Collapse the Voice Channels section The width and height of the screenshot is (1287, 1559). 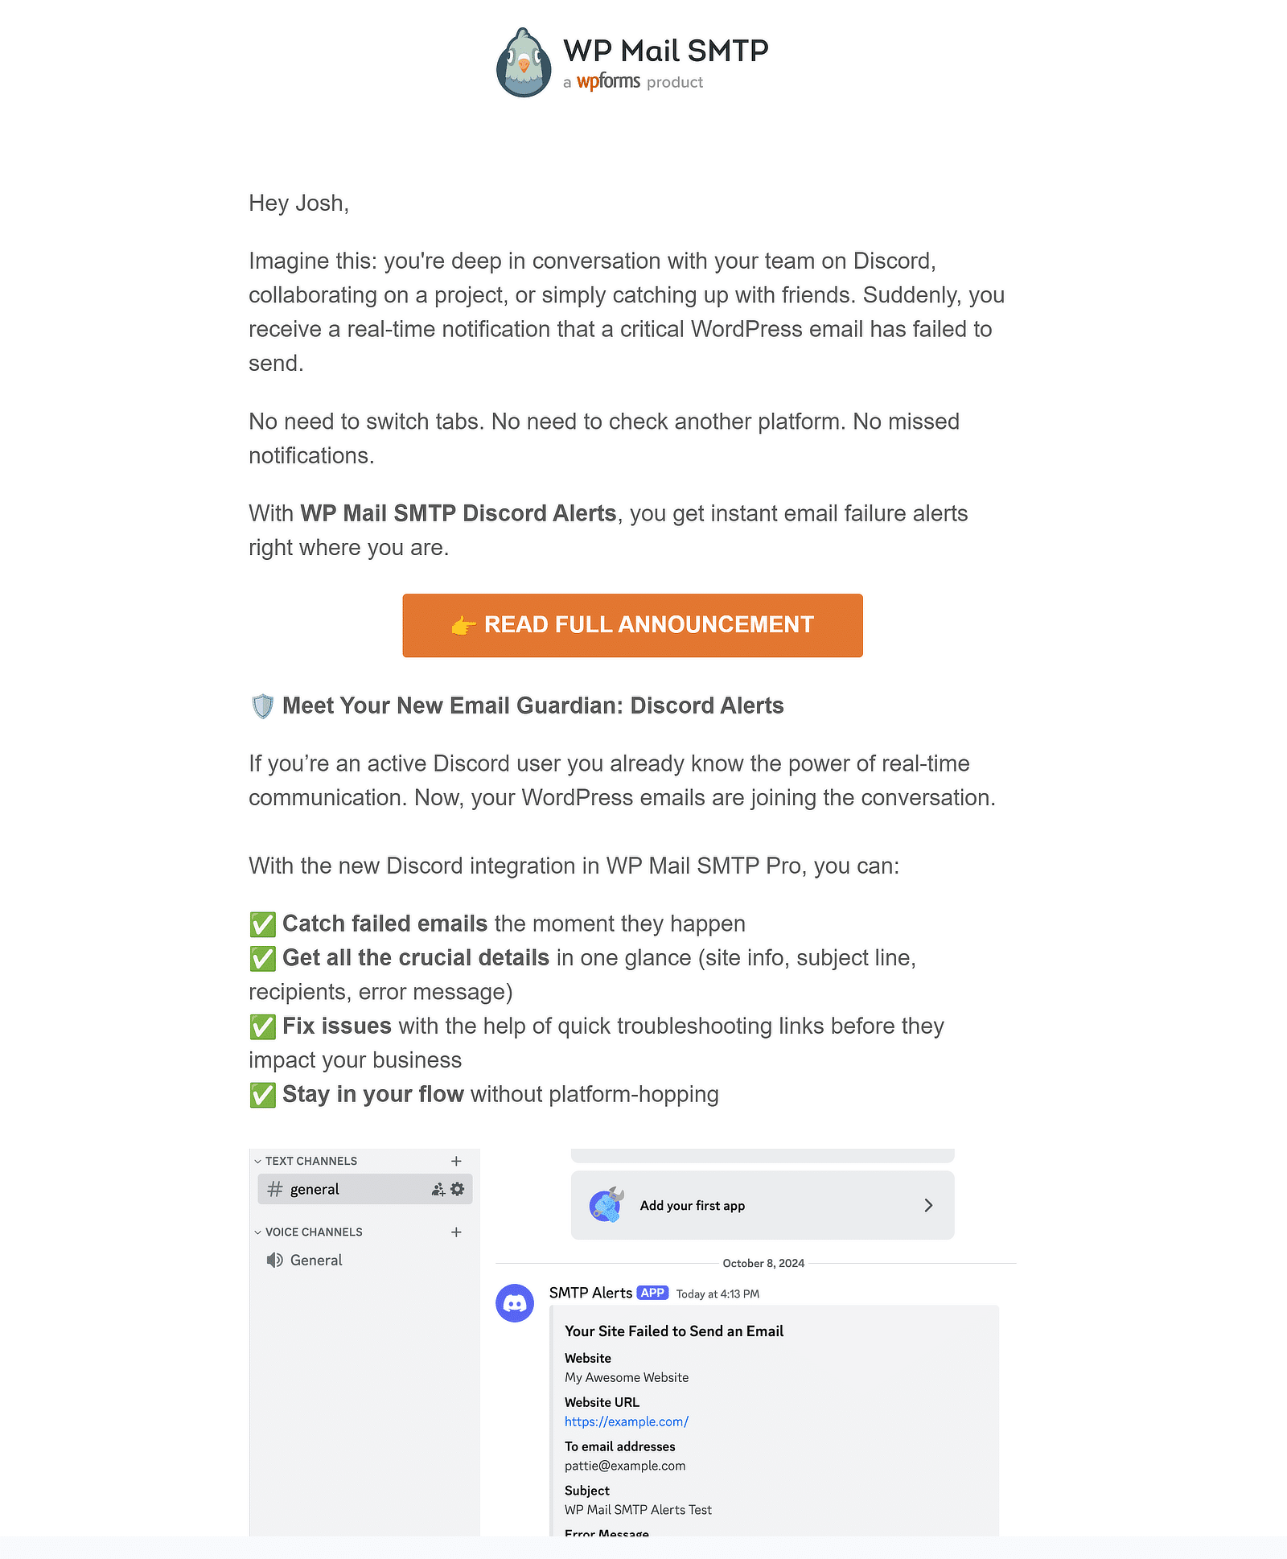[258, 1232]
